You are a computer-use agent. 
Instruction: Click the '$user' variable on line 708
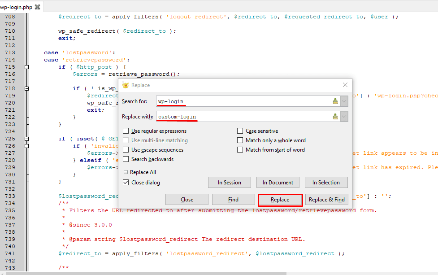coord(379,17)
